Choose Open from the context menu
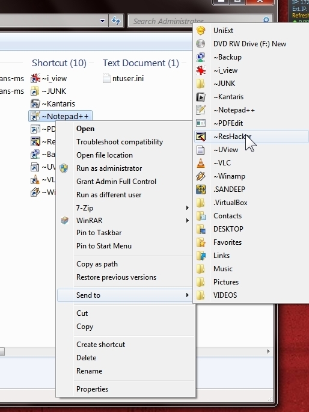Image resolution: width=309 pixels, height=412 pixels. pos(85,129)
